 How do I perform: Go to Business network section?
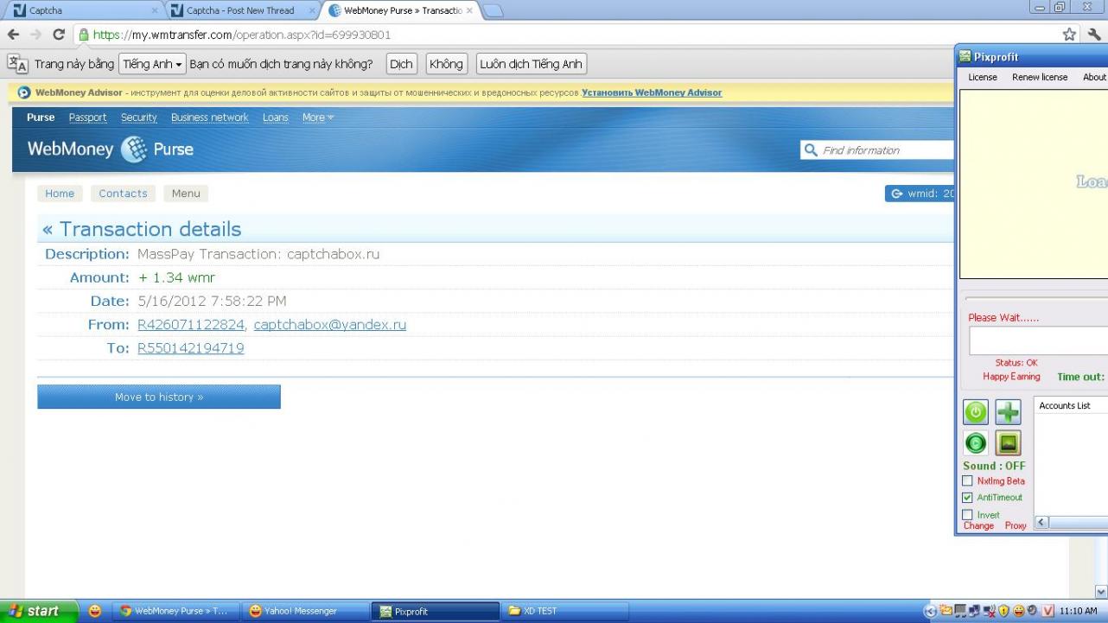(x=209, y=118)
